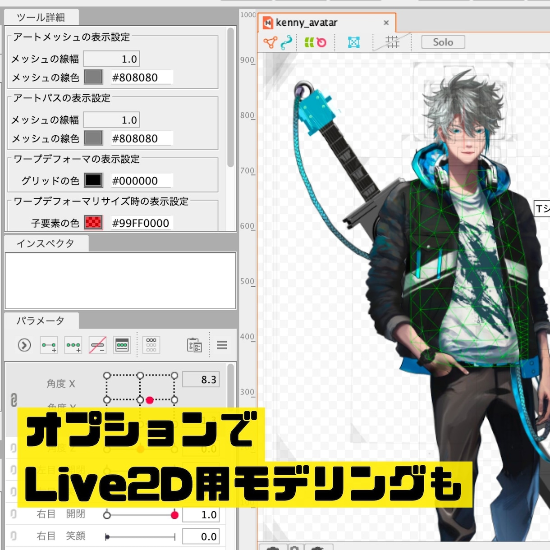The image size is (550, 550).
Task: Click the 右目 笑顔 slider track
Action: click(x=140, y=537)
